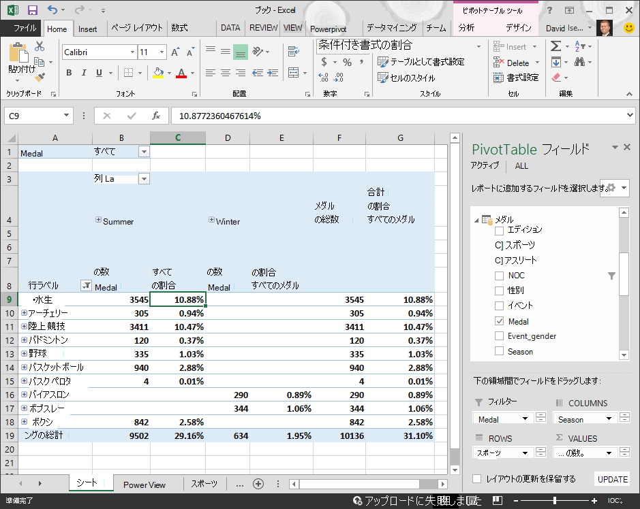Click the vertical scrollbar down arrow of sheet
Screen dimensions: 640x509
(455, 470)
